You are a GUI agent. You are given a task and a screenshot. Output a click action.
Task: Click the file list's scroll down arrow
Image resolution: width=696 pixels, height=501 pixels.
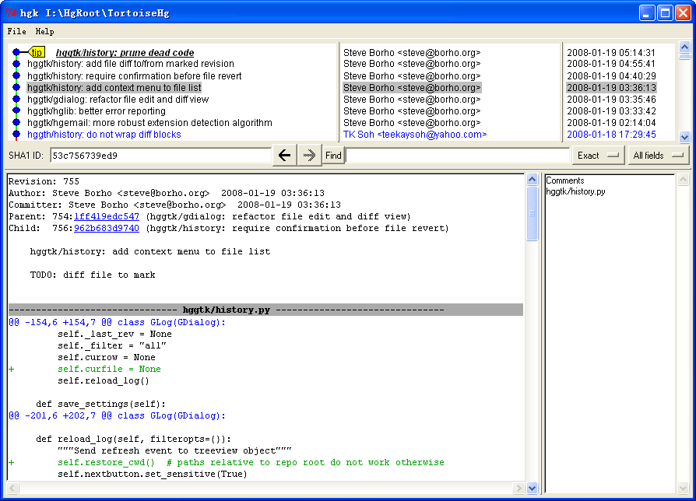[x=683, y=488]
